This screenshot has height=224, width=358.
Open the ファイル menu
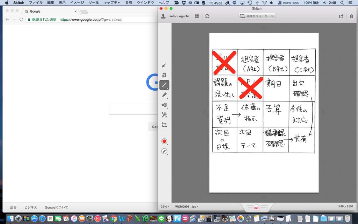point(36,3)
